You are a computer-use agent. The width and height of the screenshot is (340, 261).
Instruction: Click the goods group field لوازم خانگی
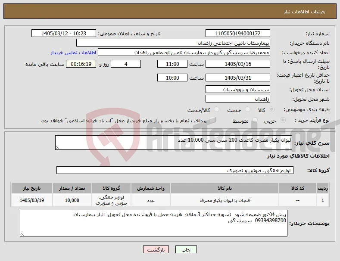tap(175, 171)
